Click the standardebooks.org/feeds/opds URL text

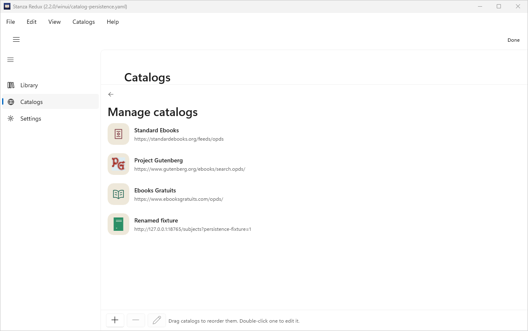(x=179, y=139)
